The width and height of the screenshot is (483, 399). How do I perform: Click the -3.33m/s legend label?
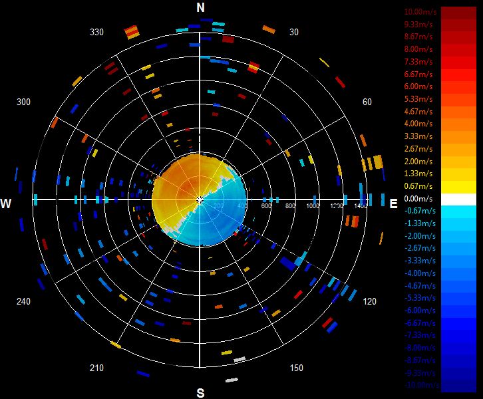click(420, 261)
